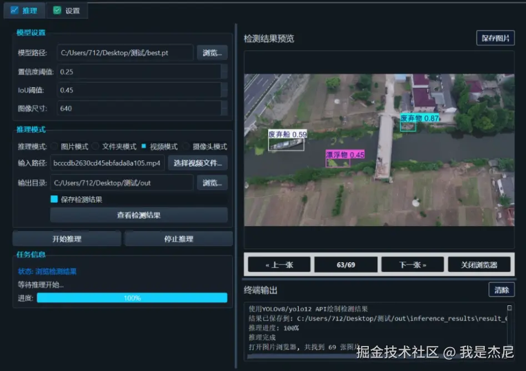Go to the next image with 下一张

click(x=412, y=264)
